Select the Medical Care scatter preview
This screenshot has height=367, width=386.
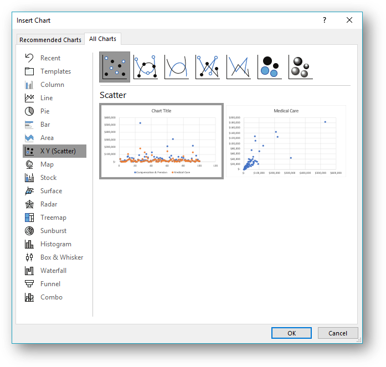point(286,142)
